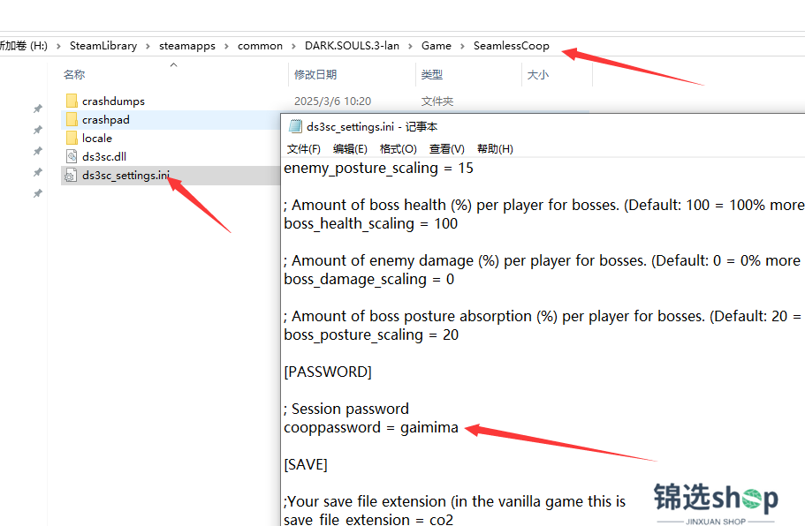This screenshot has height=526, width=805.
Task: Sort files by 类型 column
Action: 432,75
